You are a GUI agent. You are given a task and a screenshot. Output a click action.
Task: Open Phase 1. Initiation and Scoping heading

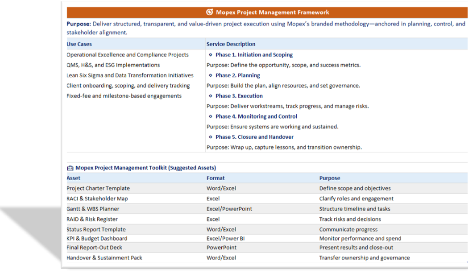[x=254, y=55]
